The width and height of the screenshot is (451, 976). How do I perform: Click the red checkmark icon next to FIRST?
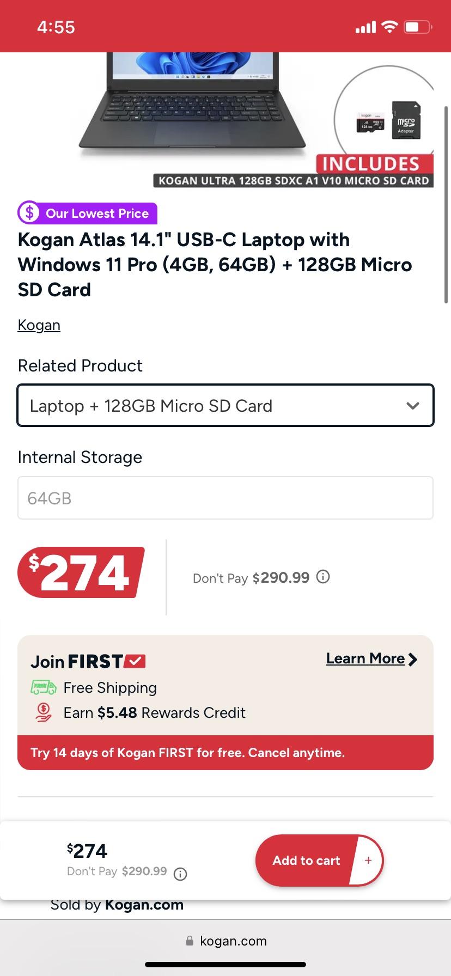(x=135, y=661)
